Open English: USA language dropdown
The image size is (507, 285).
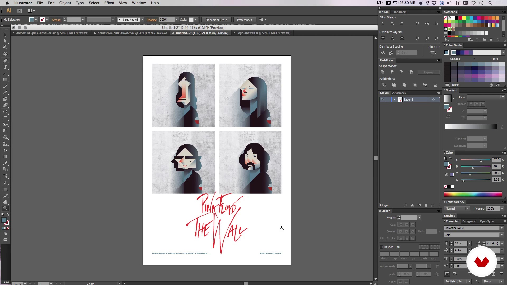(458, 281)
